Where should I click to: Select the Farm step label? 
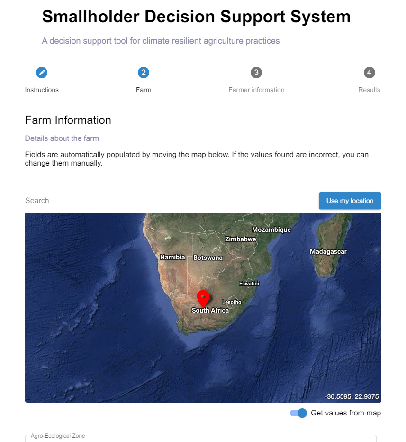[x=144, y=90]
